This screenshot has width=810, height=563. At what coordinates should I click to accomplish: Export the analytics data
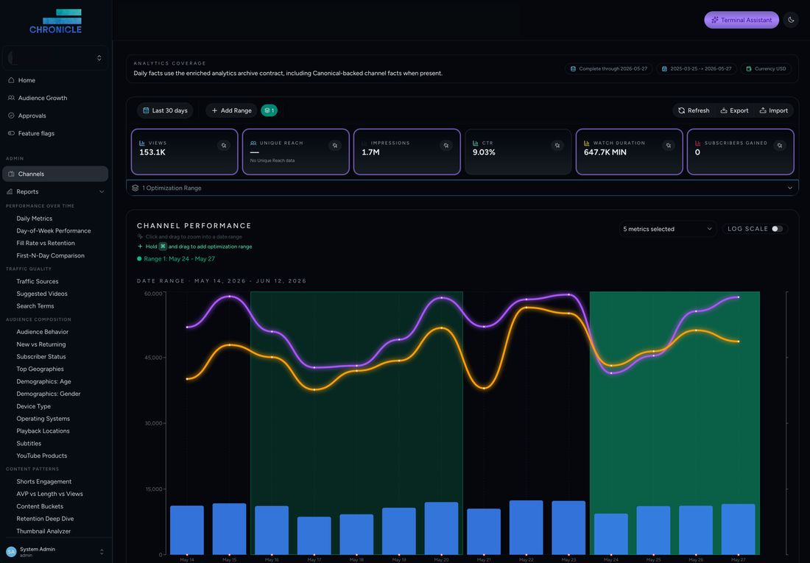point(734,110)
